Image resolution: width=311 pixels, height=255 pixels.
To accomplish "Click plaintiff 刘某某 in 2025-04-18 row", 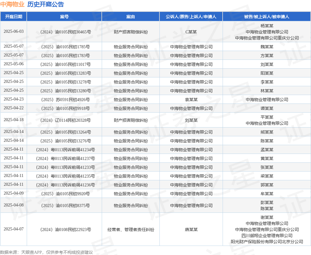I will coord(191,120).
